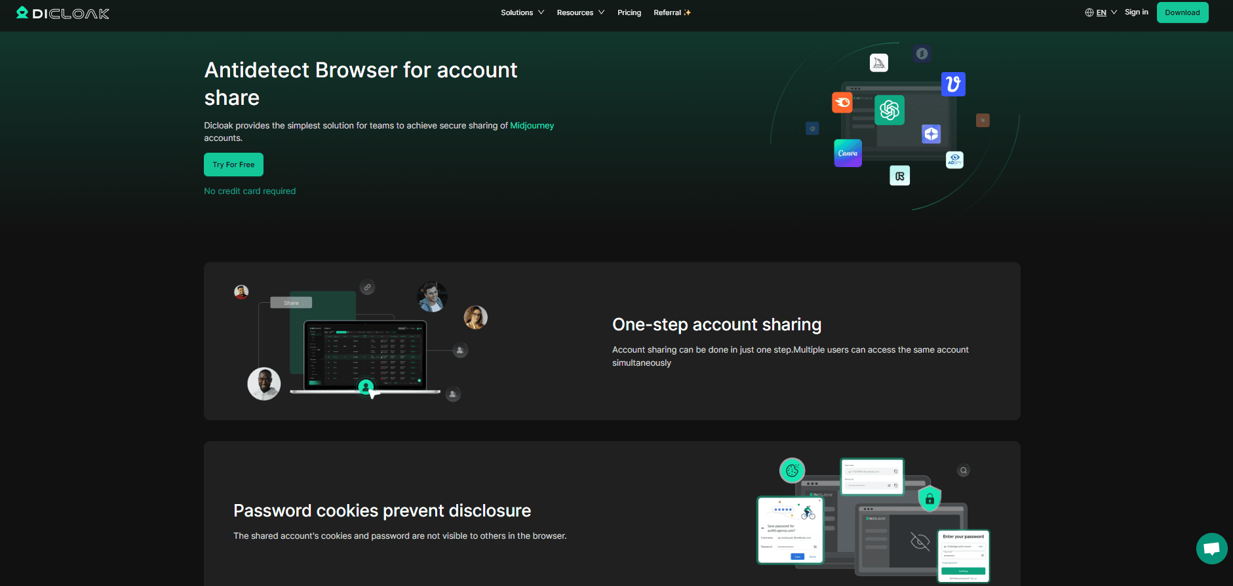Image resolution: width=1233 pixels, height=586 pixels.
Task: Click the AdSpy eye icon
Action: (x=955, y=160)
